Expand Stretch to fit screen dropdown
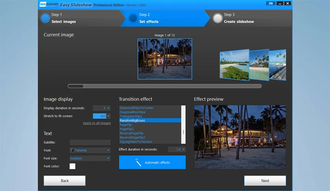 pos(101,116)
